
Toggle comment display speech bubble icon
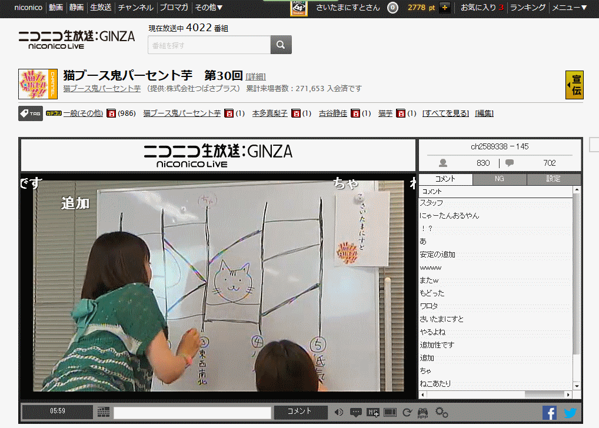point(355,412)
